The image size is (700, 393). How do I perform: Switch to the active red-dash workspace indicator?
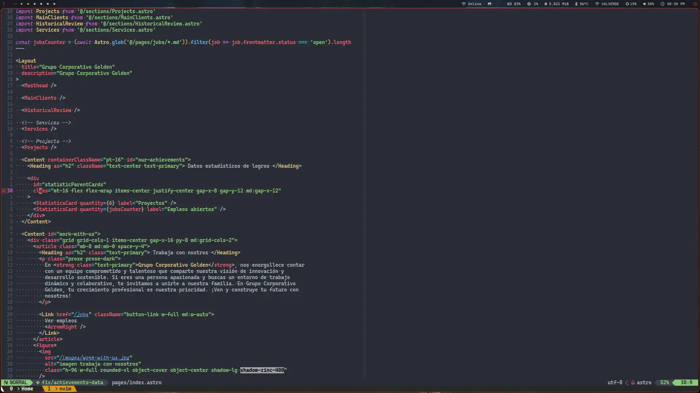coord(15,4)
